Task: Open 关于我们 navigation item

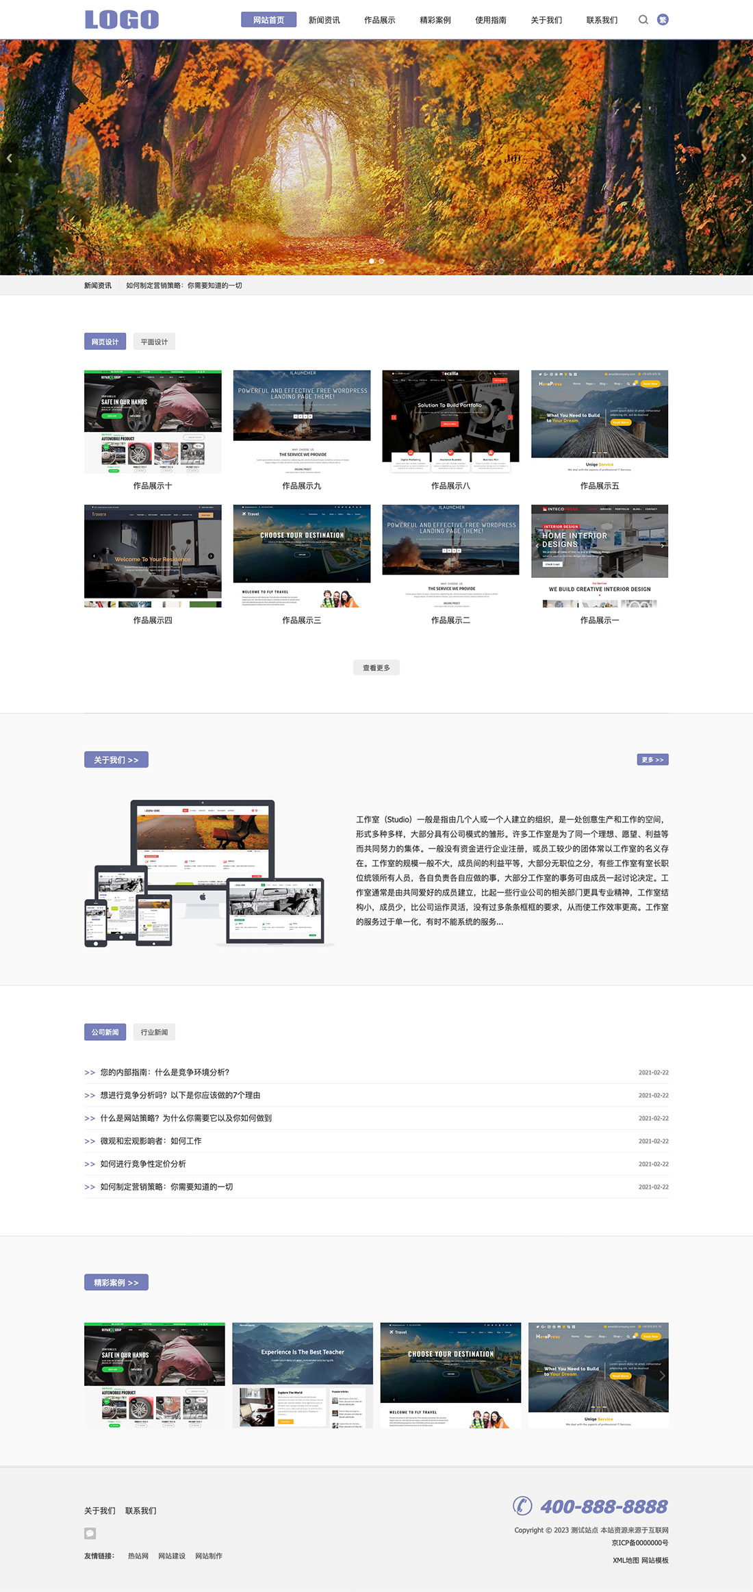Action: click(546, 20)
